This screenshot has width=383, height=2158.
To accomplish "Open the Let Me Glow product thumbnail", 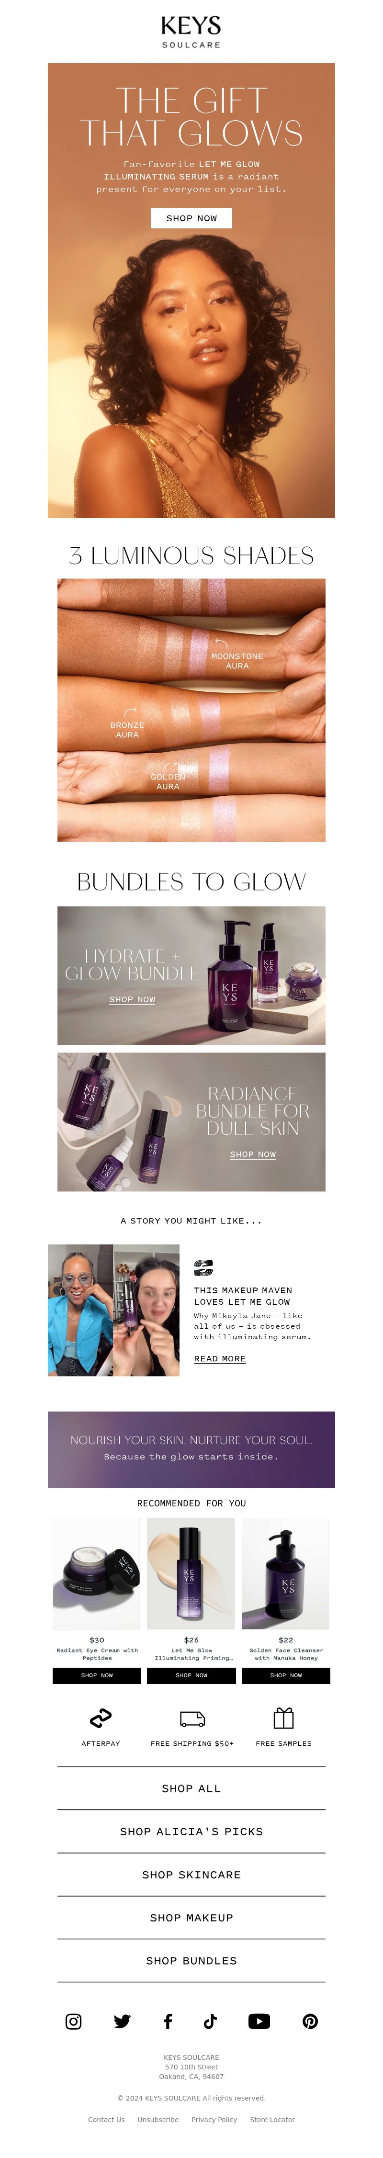I will coord(191,1572).
